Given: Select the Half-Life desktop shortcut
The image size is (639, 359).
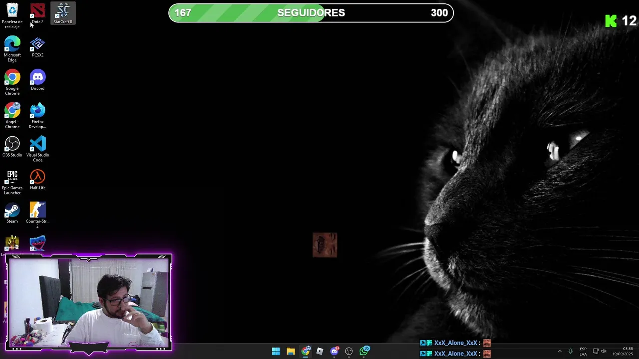Looking at the screenshot, I should click(x=38, y=180).
